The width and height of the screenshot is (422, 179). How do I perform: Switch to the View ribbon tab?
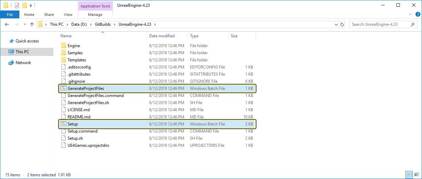[68, 15]
